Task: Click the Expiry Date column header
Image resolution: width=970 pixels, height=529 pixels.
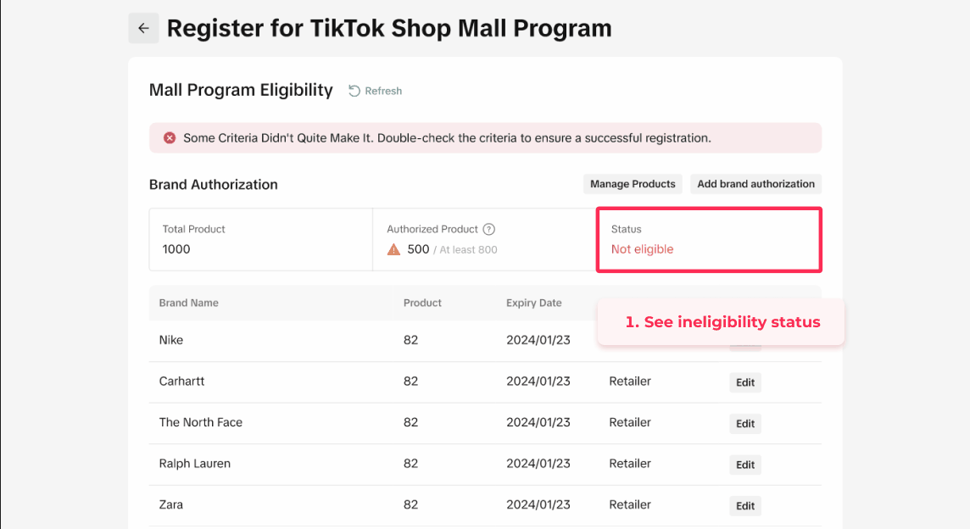Action: tap(533, 303)
